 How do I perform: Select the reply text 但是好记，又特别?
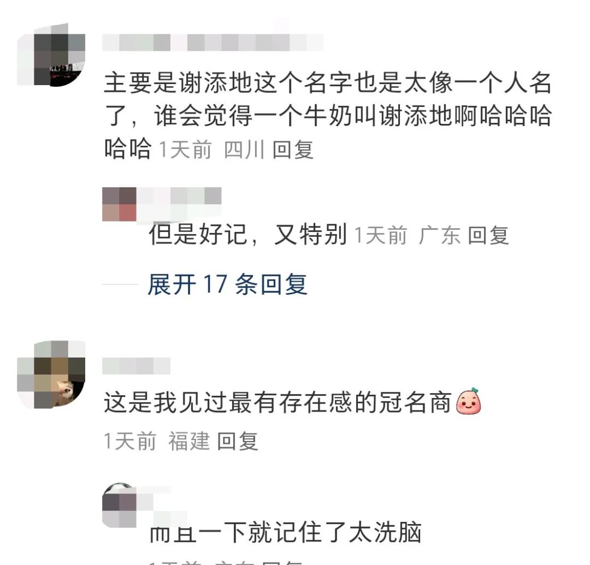248,235
